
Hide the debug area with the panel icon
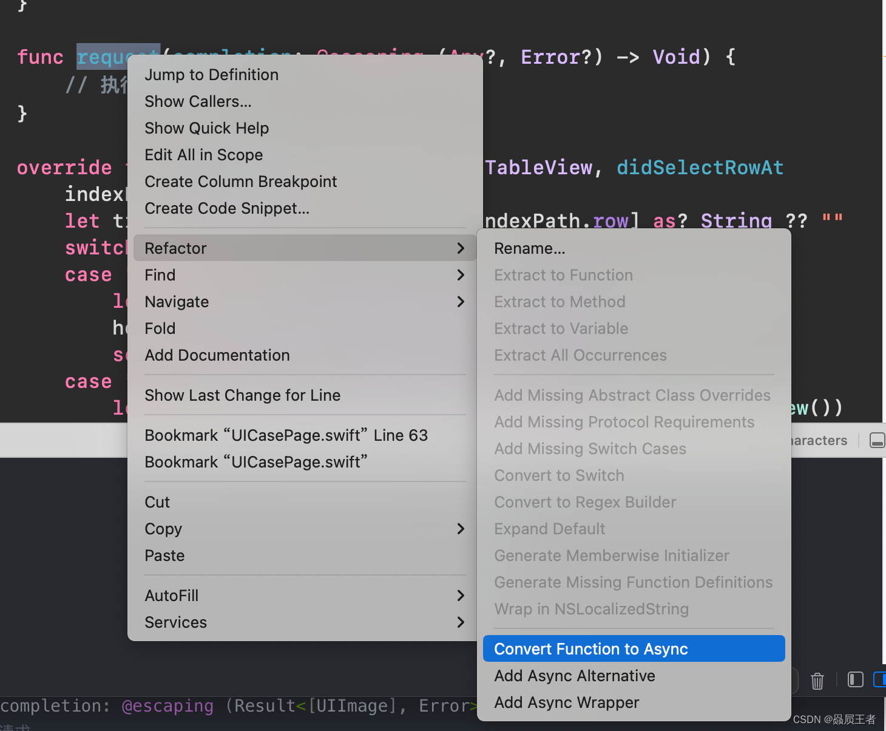pyautogui.click(x=877, y=440)
